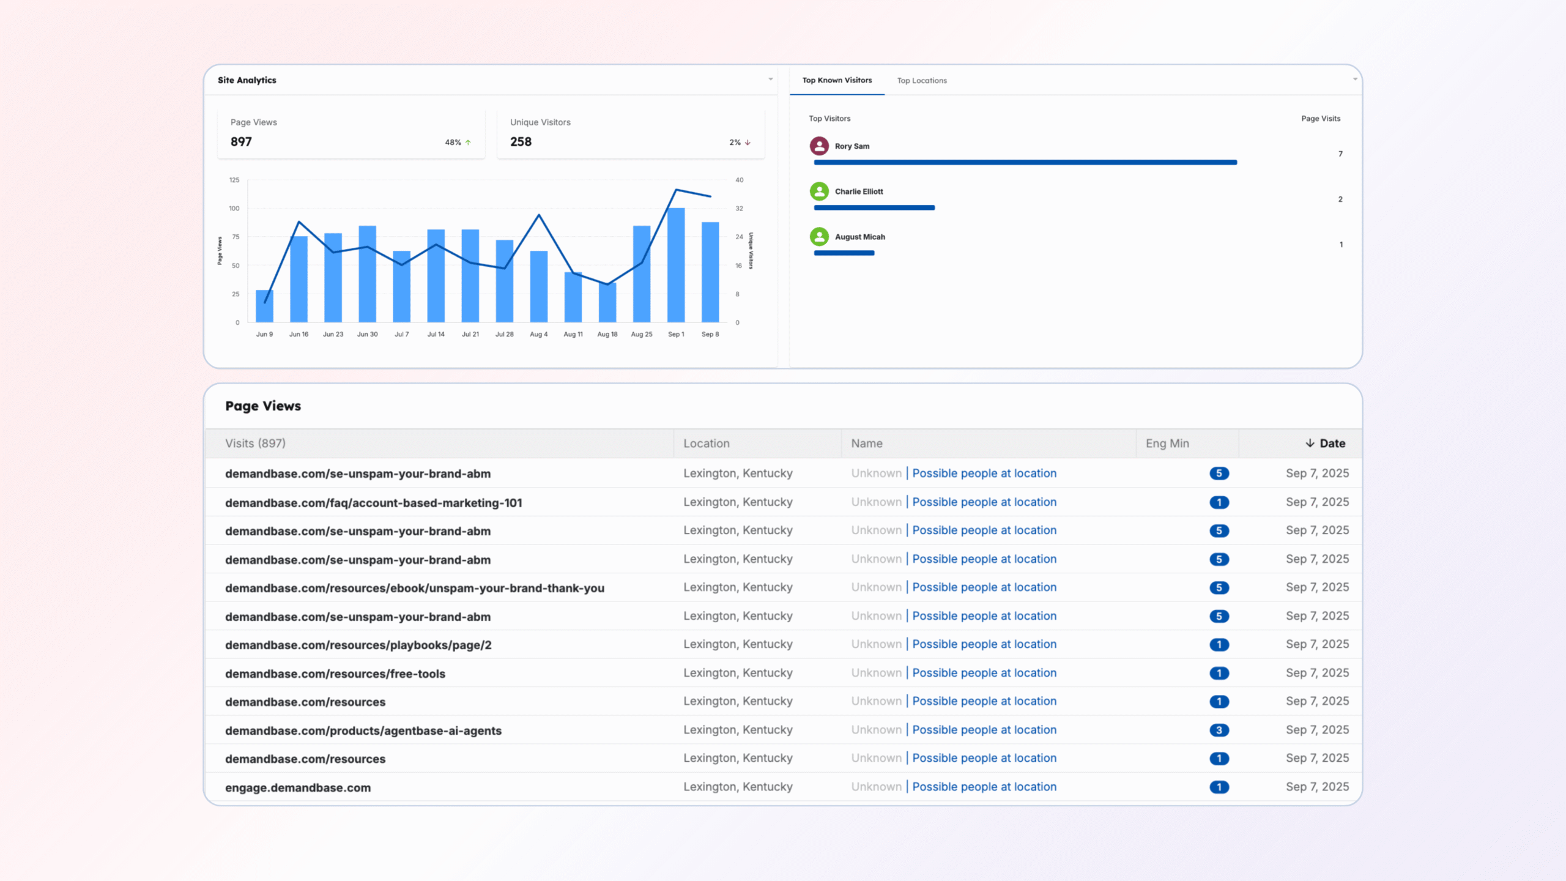Click Rory Sam's avatar icon
Image resolution: width=1566 pixels, height=881 pixels.
(x=819, y=146)
